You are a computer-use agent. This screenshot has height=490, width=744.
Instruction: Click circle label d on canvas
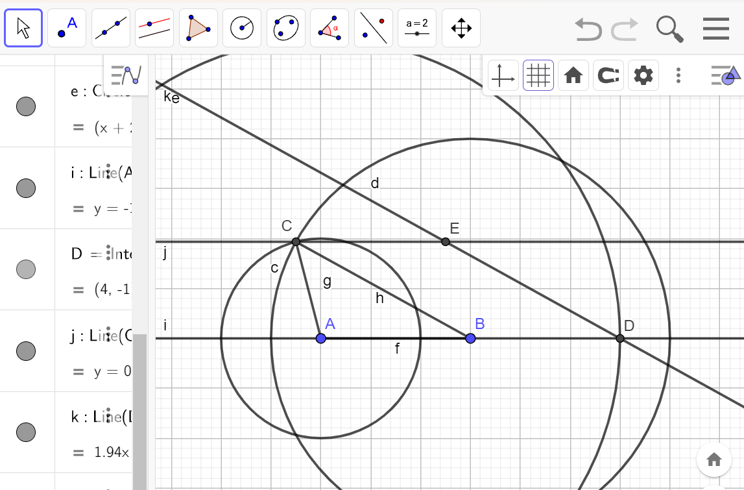coord(375,183)
